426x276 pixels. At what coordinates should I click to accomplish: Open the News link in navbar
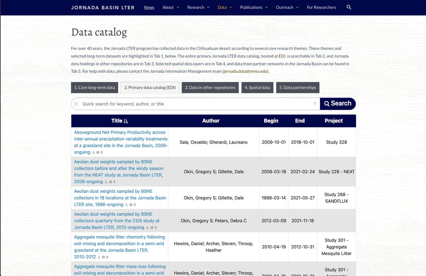[x=149, y=7]
